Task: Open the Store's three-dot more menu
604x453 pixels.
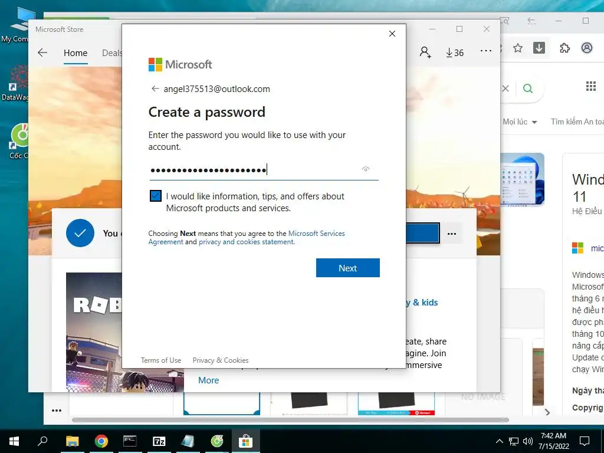Action: pyautogui.click(x=486, y=51)
